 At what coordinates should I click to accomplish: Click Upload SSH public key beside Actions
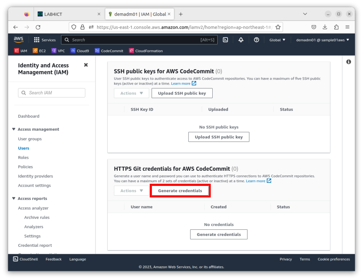[x=182, y=93]
